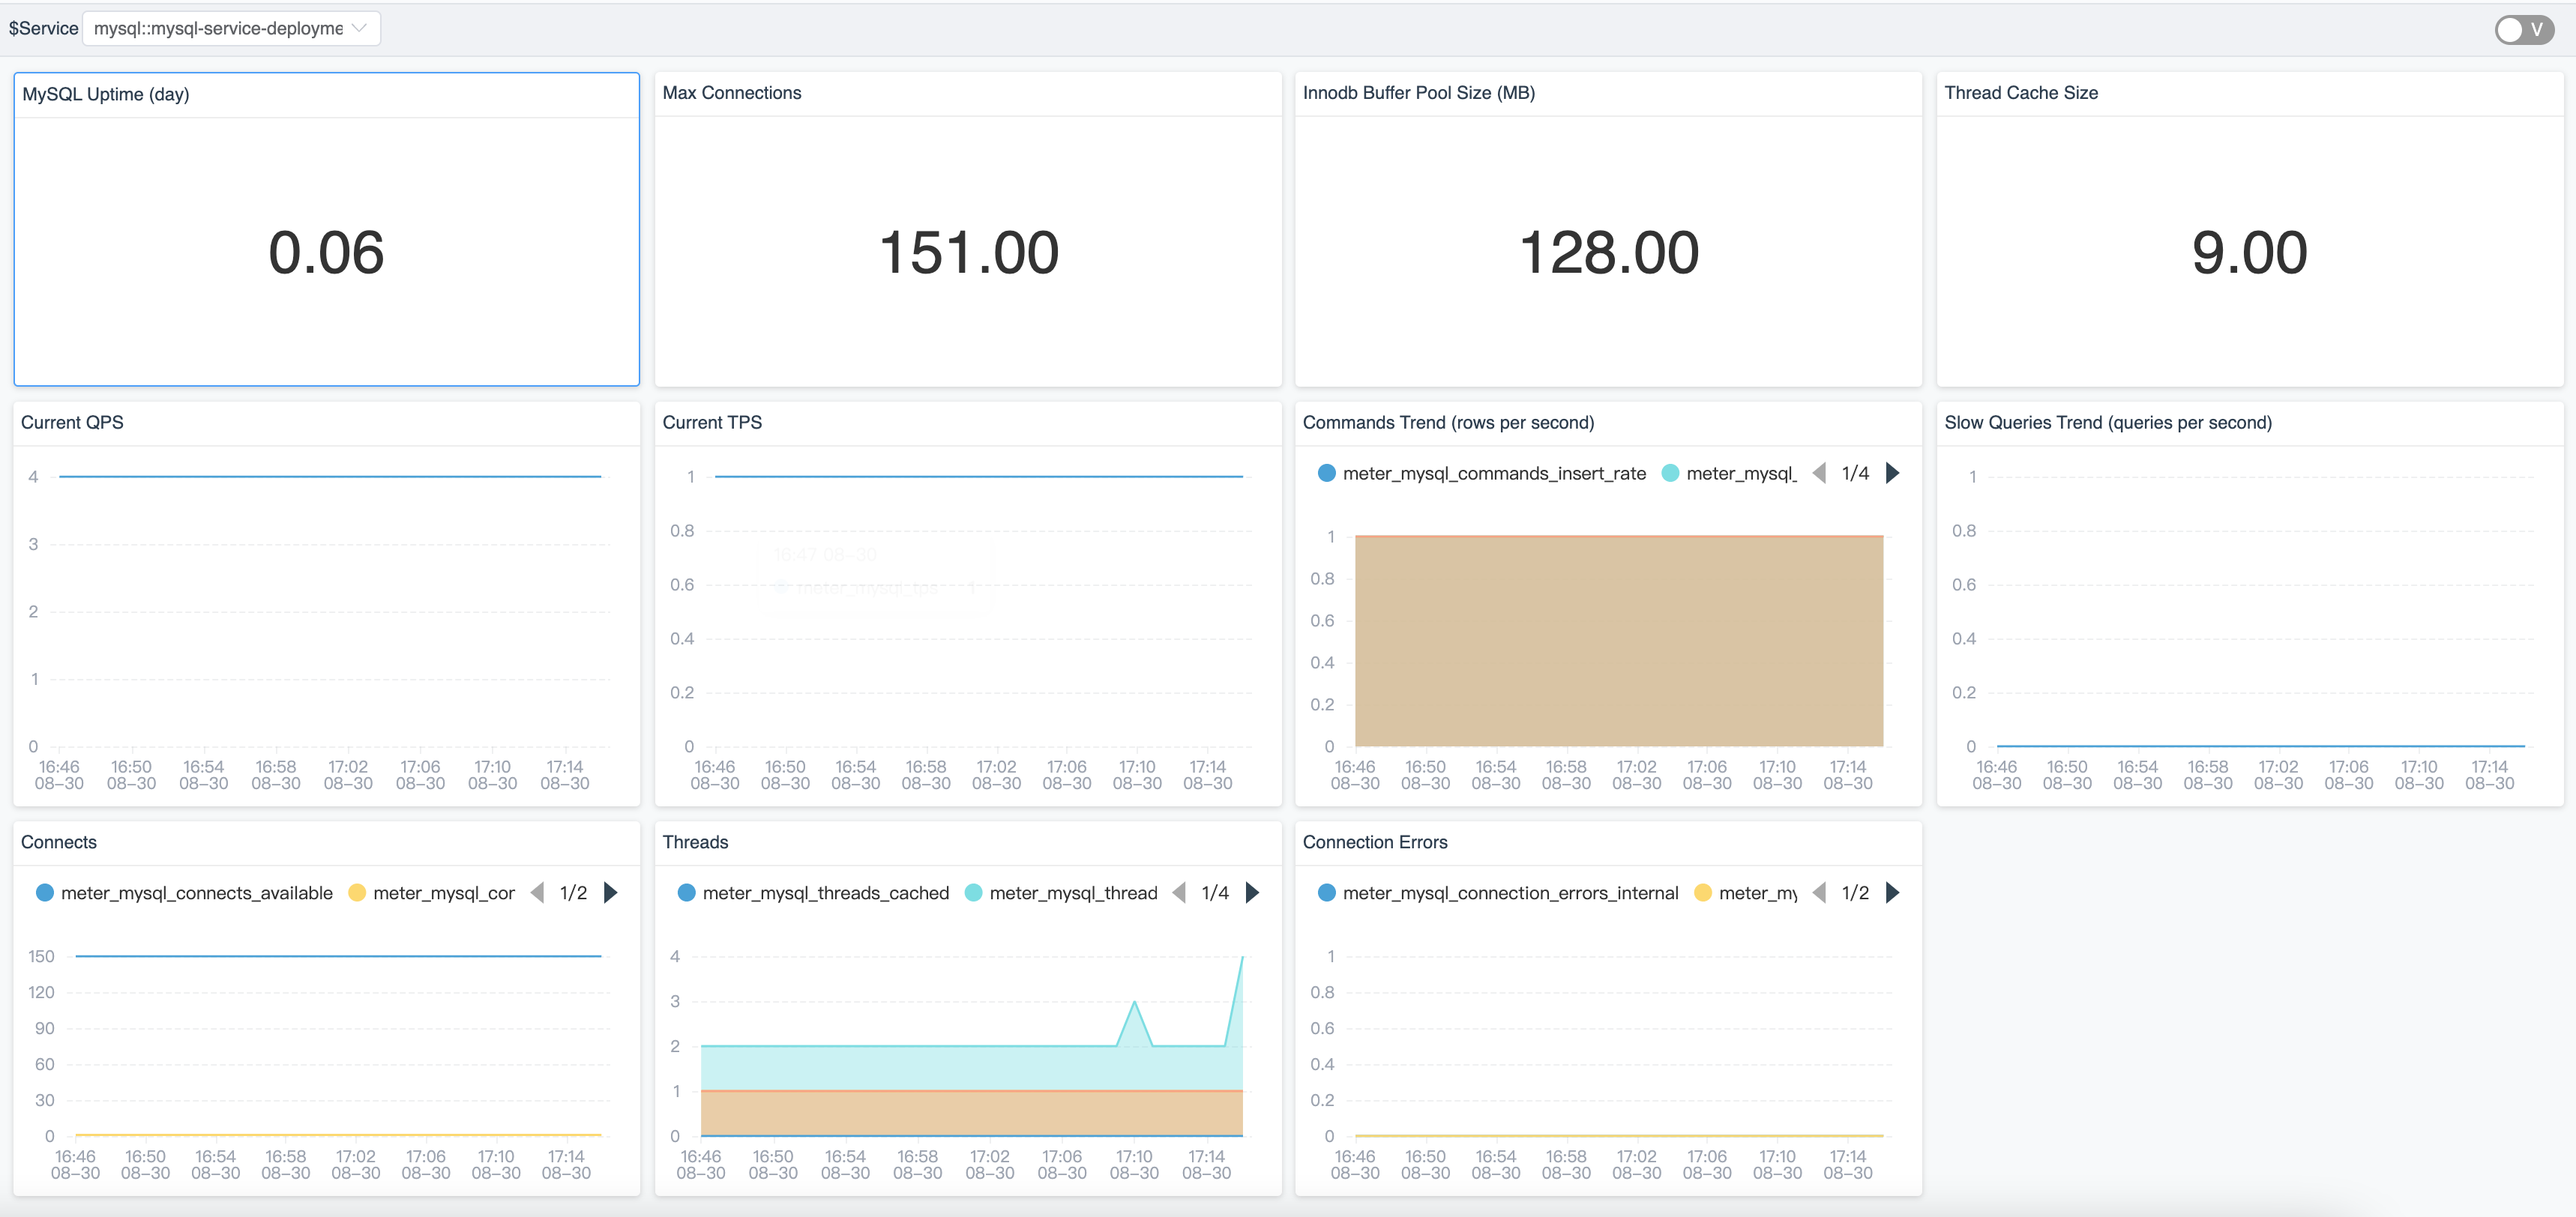Viewport: 2576px width, 1217px height.
Task: Go to next legend page in Connects
Action: click(611, 893)
